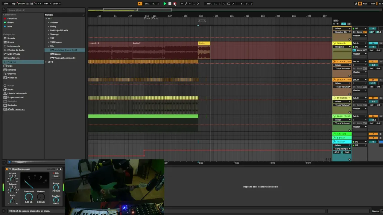Click the Glue Compressor Threshold knob
Viewport: 383px width, 215px height.
tap(29, 197)
